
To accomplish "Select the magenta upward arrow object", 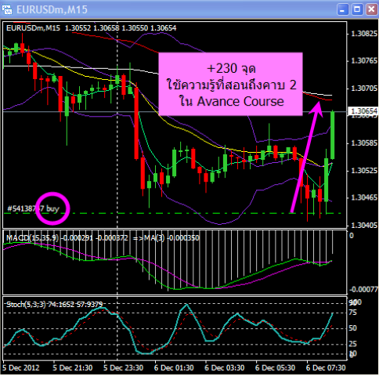I will click(307, 157).
